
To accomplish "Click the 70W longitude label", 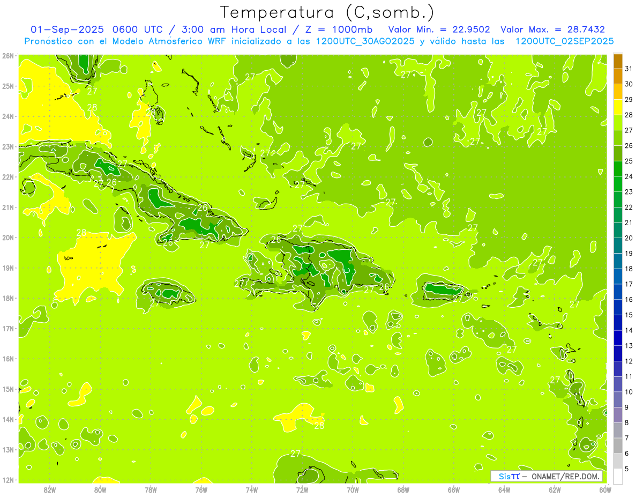I will click(353, 489).
